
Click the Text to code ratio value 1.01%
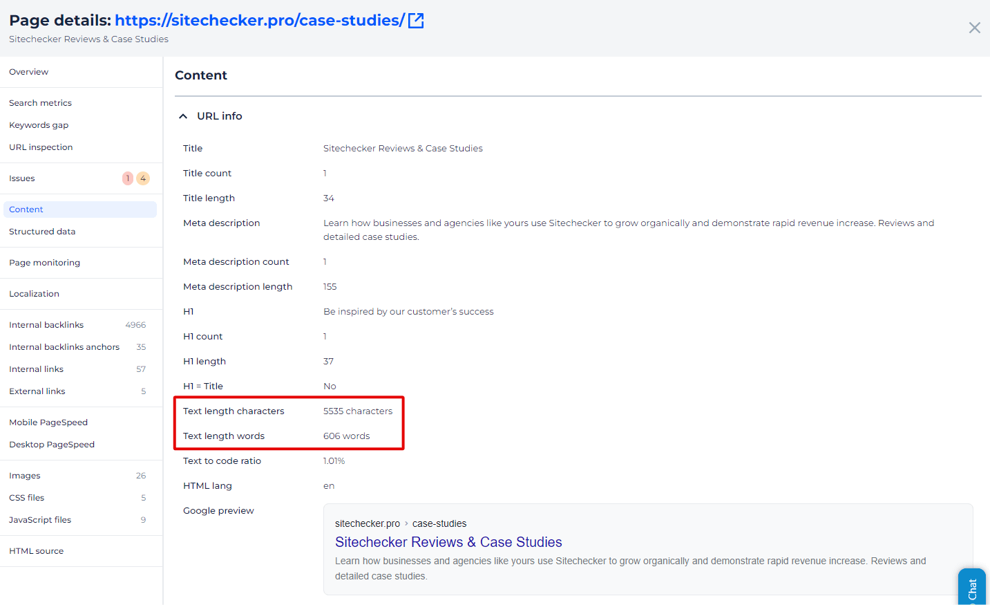pyautogui.click(x=334, y=461)
